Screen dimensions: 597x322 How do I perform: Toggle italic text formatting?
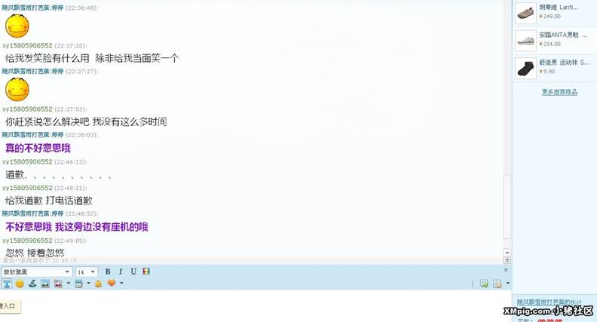[x=121, y=271]
